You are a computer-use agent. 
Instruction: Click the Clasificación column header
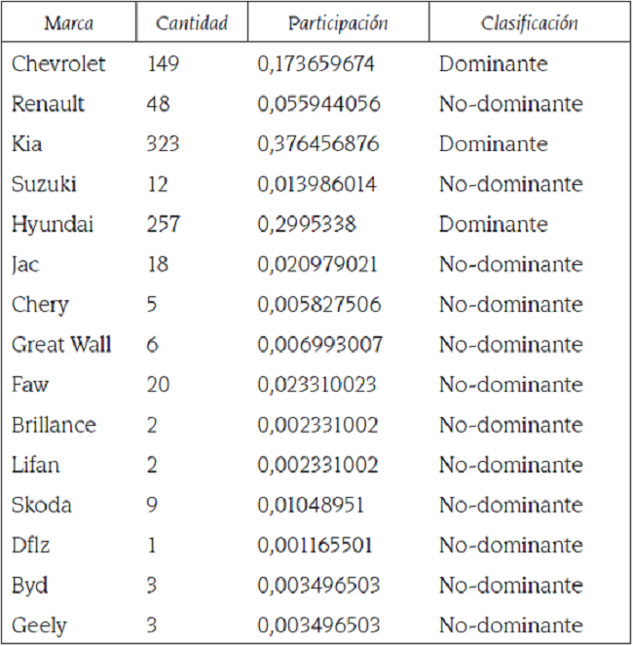tap(529, 22)
